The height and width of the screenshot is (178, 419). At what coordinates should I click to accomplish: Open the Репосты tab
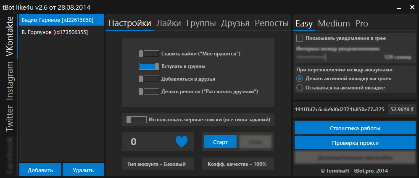(x=271, y=23)
